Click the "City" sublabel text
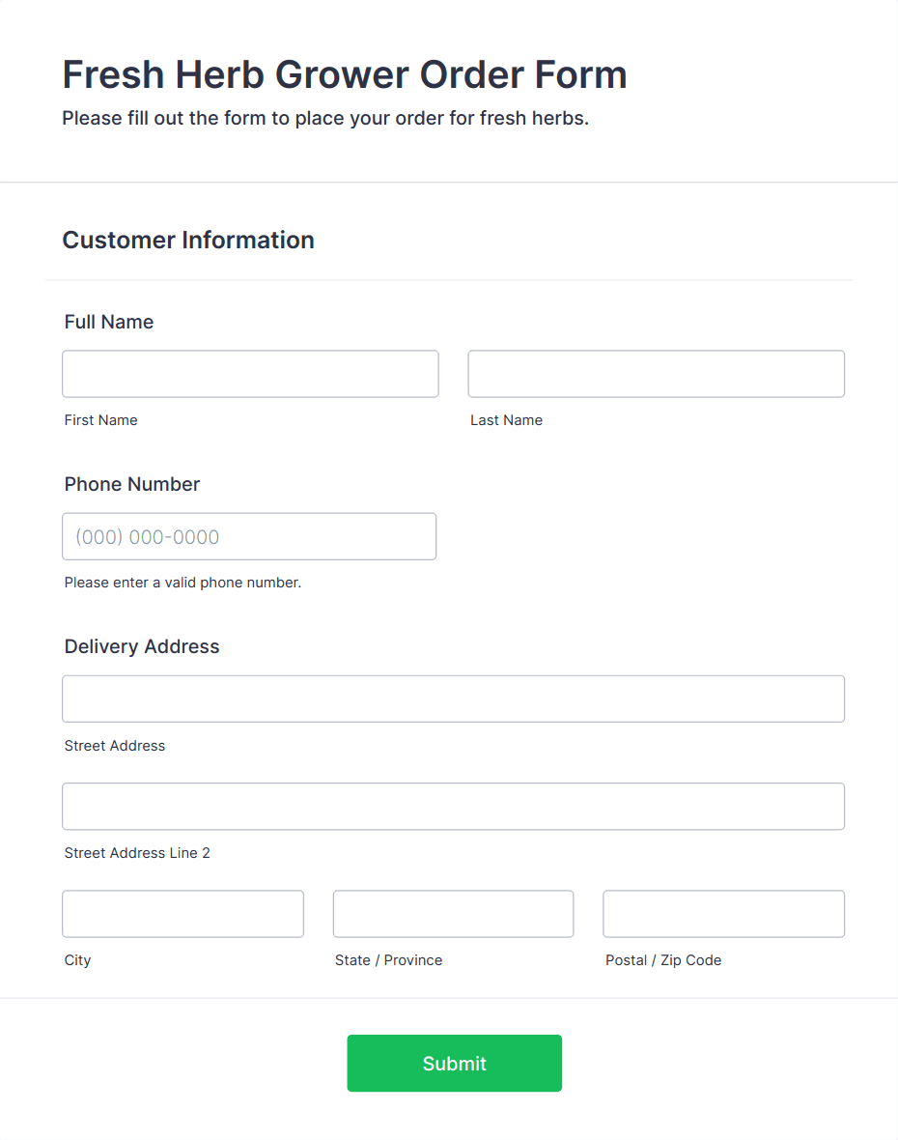Screen dimensions: 898x1140 [x=78, y=960]
